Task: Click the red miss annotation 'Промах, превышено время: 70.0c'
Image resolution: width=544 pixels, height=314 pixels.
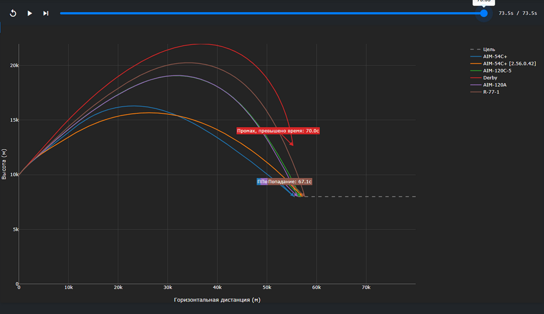Action: coord(278,131)
